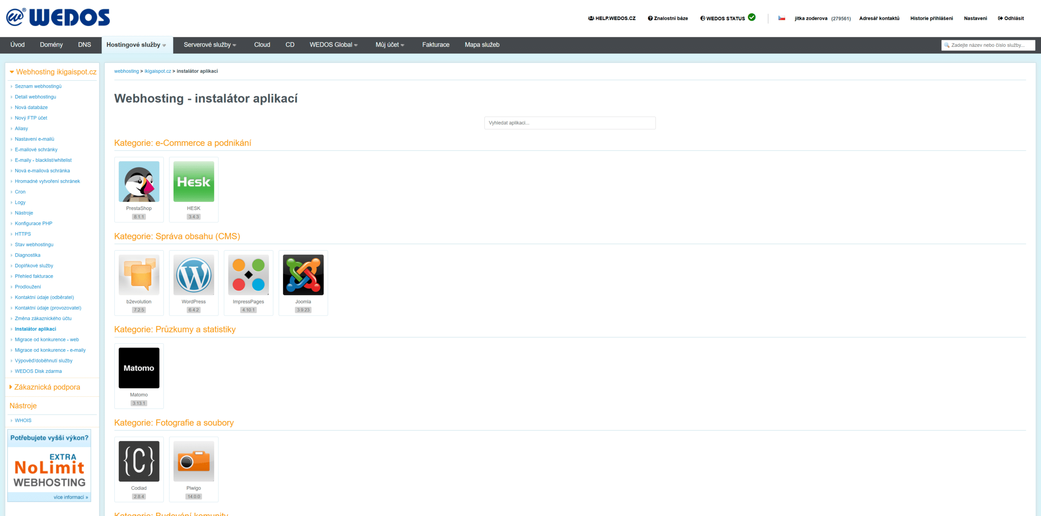Open Přehled fakturace
Screen dimensions: 1041x516
click(x=34, y=276)
